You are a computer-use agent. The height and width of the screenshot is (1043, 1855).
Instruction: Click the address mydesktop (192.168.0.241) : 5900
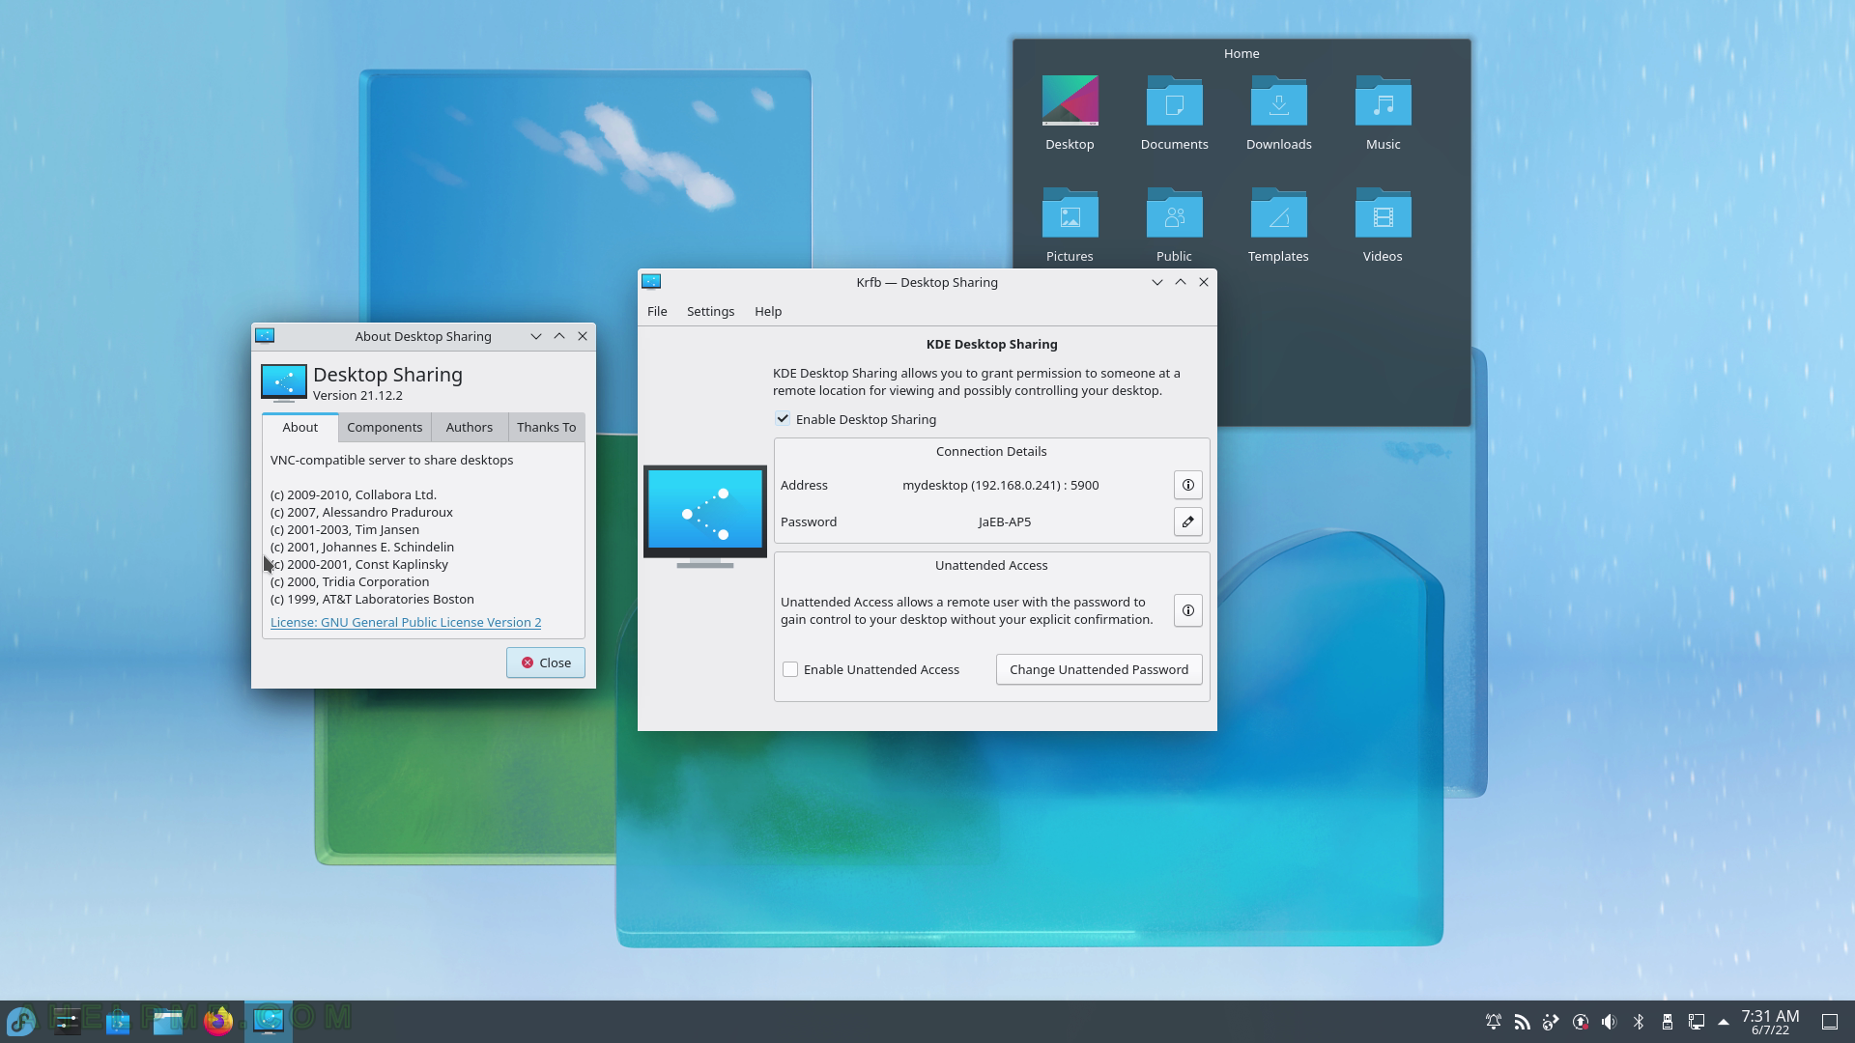pyautogui.click(x=1001, y=485)
